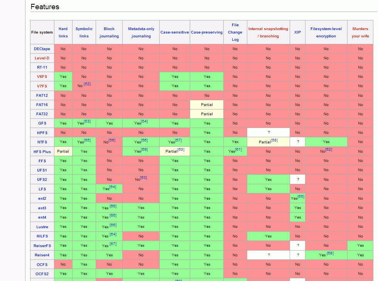Open the Metadata-only journaling header link
Viewport: 378px width, 281px height.
[x=141, y=32]
